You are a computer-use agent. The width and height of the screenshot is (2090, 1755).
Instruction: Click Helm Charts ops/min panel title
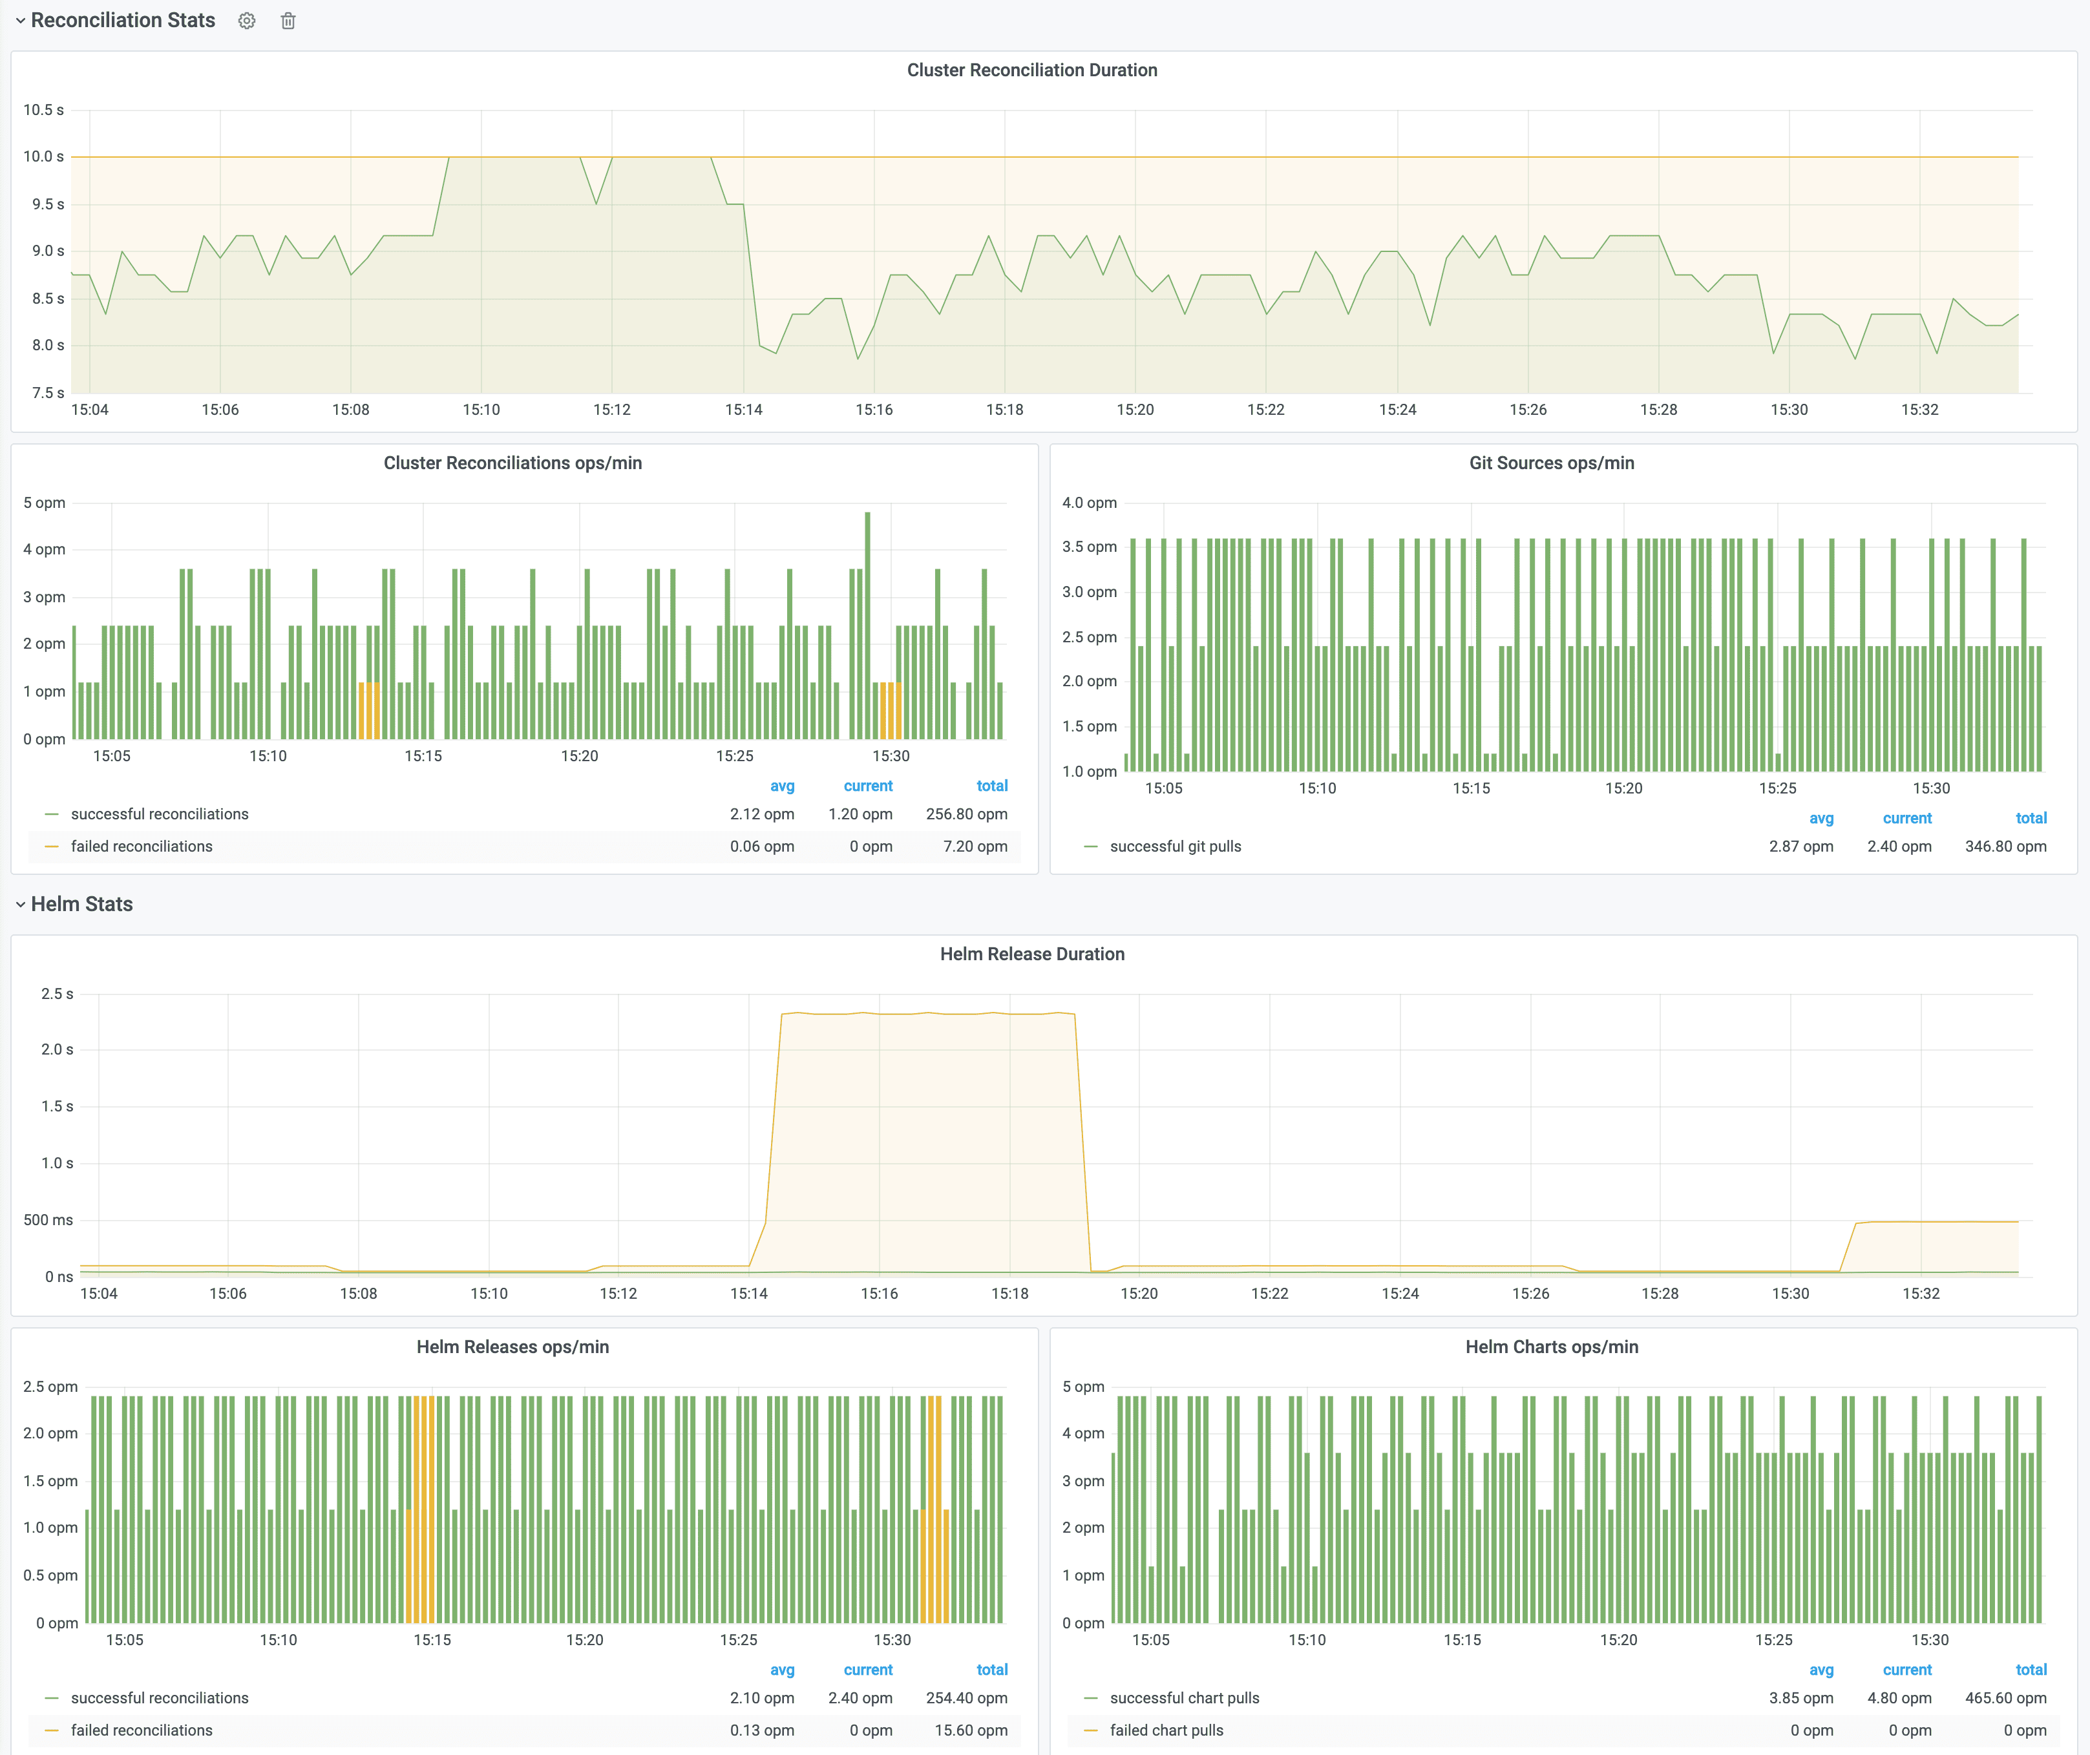pos(1550,1347)
